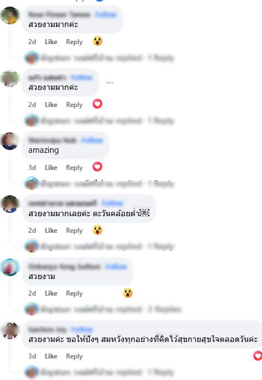The image size is (262, 380).
Task: Open the three-dots menu beside second comment
Action: tap(110, 83)
